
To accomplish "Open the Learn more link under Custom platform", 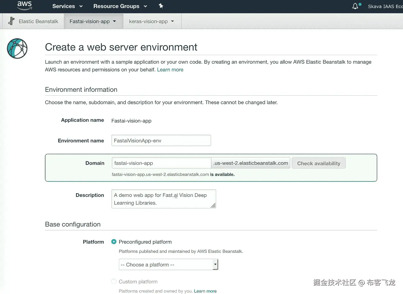I will point(205,291).
